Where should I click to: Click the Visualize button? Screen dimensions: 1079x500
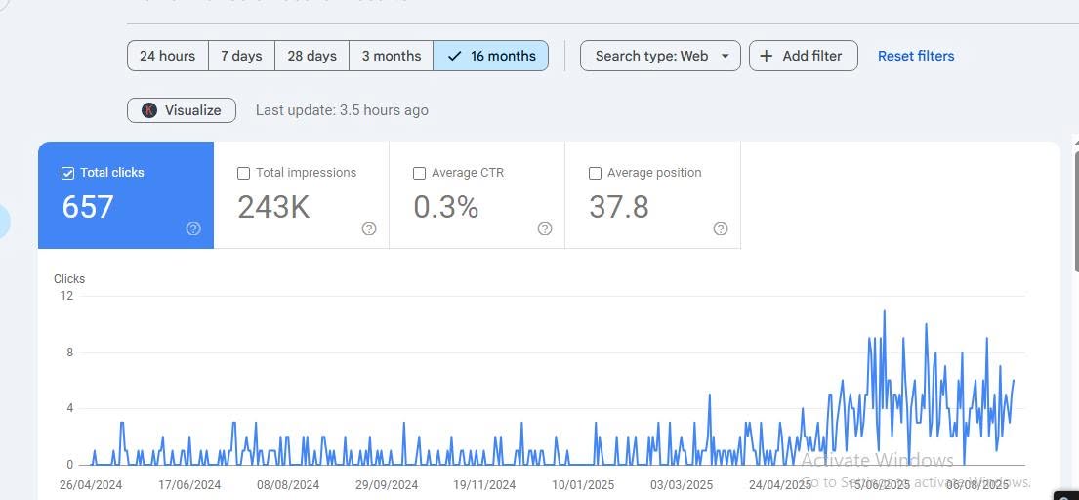(182, 110)
